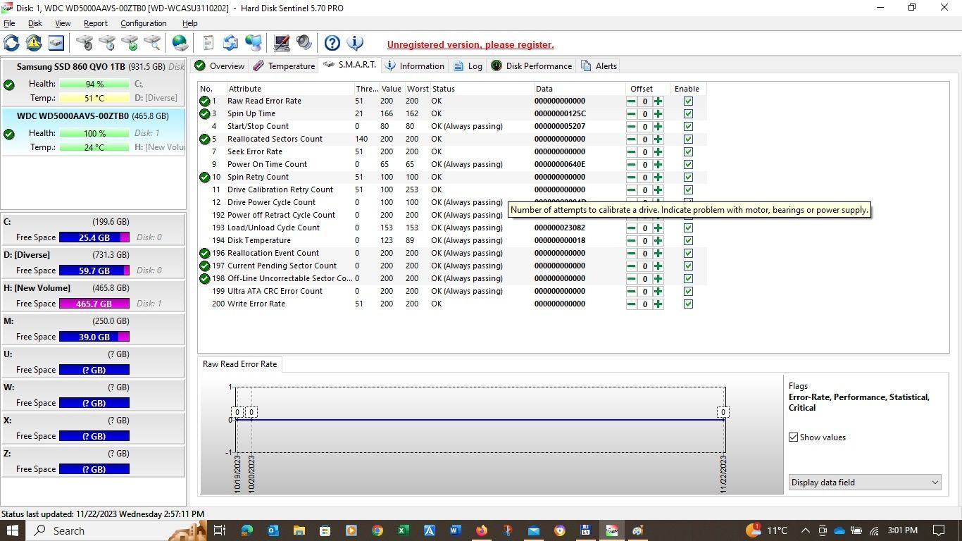Select the Reallocated Sectors Count attribute row
This screenshot has height=541, width=962.
click(x=452, y=139)
